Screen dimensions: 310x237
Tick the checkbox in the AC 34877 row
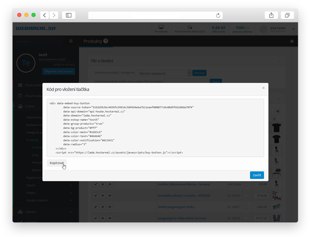(x=246, y=207)
